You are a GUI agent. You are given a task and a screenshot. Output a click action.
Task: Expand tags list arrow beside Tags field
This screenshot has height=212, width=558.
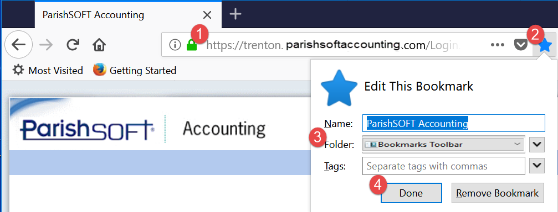coord(536,165)
